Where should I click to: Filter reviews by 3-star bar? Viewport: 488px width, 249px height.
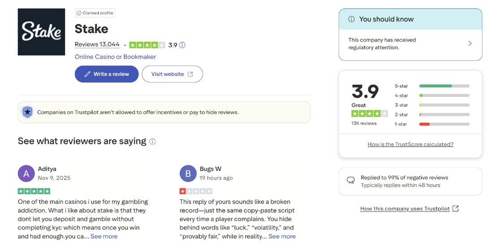[444, 105]
